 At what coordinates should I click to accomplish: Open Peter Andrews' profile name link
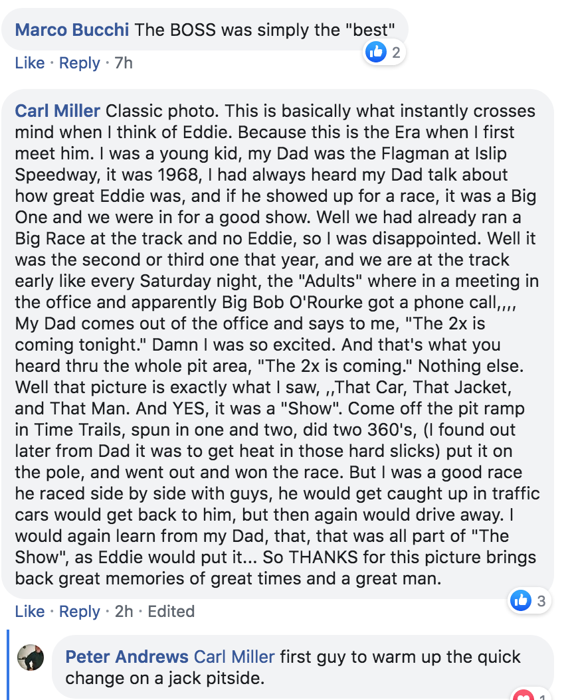pyautogui.click(x=127, y=657)
